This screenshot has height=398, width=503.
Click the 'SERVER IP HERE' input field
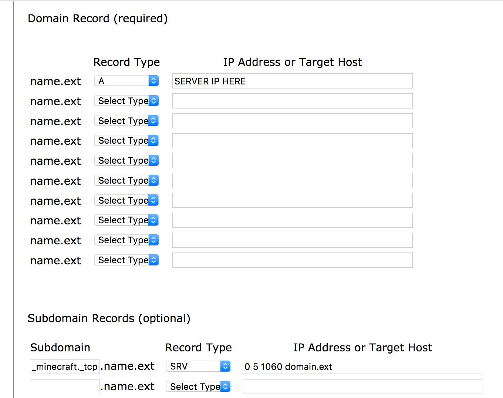292,81
